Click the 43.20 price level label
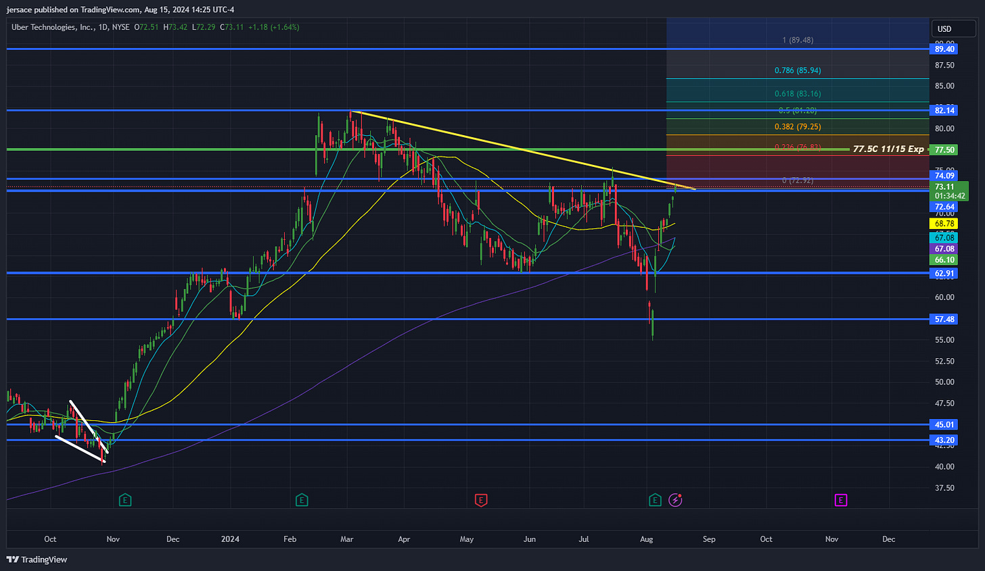 tap(944, 440)
